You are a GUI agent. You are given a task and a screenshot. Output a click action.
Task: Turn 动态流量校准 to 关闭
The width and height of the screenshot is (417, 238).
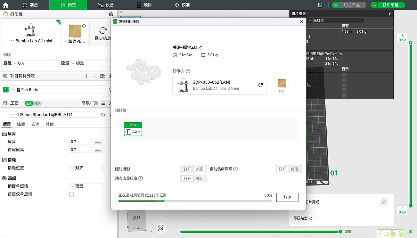(199, 178)
